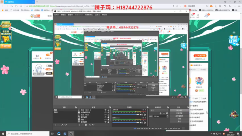The height and width of the screenshot is (136, 242).
Task: Open OBS 帮助(H) menu
Action: coord(104,15)
